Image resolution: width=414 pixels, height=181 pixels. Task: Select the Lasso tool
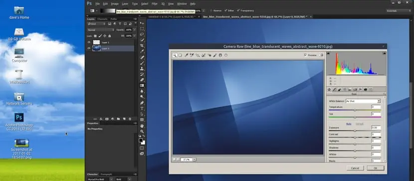(x=142, y=34)
